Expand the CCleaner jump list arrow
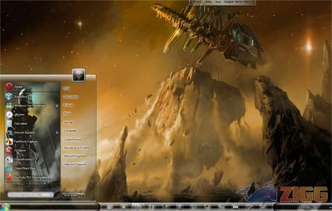Image resolution: width=332 pixels, height=211 pixels. (57, 150)
